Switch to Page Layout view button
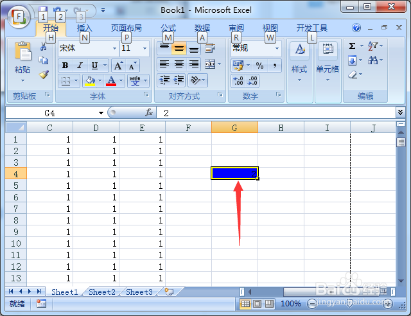The width and height of the screenshot is (411, 316). pyautogui.click(x=257, y=304)
